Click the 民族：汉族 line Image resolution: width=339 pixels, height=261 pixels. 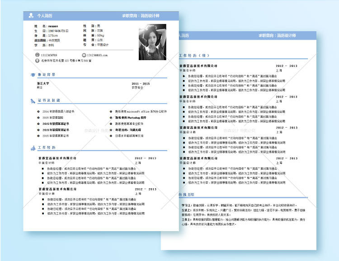(x=93, y=30)
